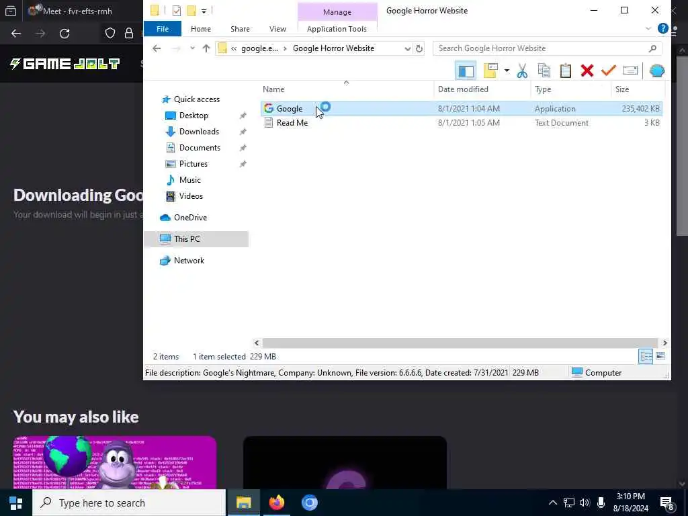The width and height of the screenshot is (688, 516).
Task: Click the orange checkmark icon
Action: (608, 71)
